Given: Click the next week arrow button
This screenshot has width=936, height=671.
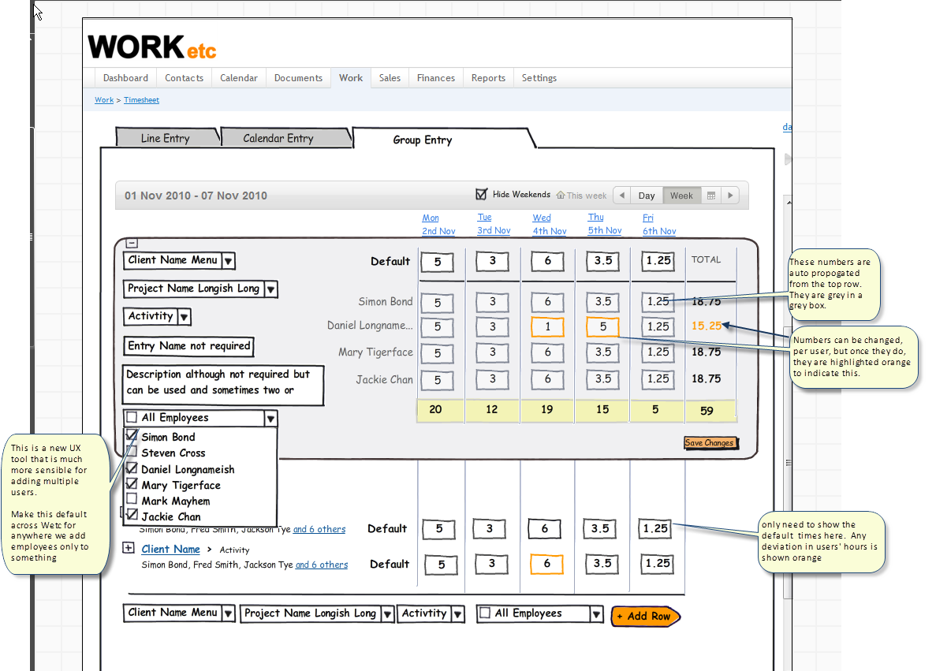Looking at the screenshot, I should point(731,196).
